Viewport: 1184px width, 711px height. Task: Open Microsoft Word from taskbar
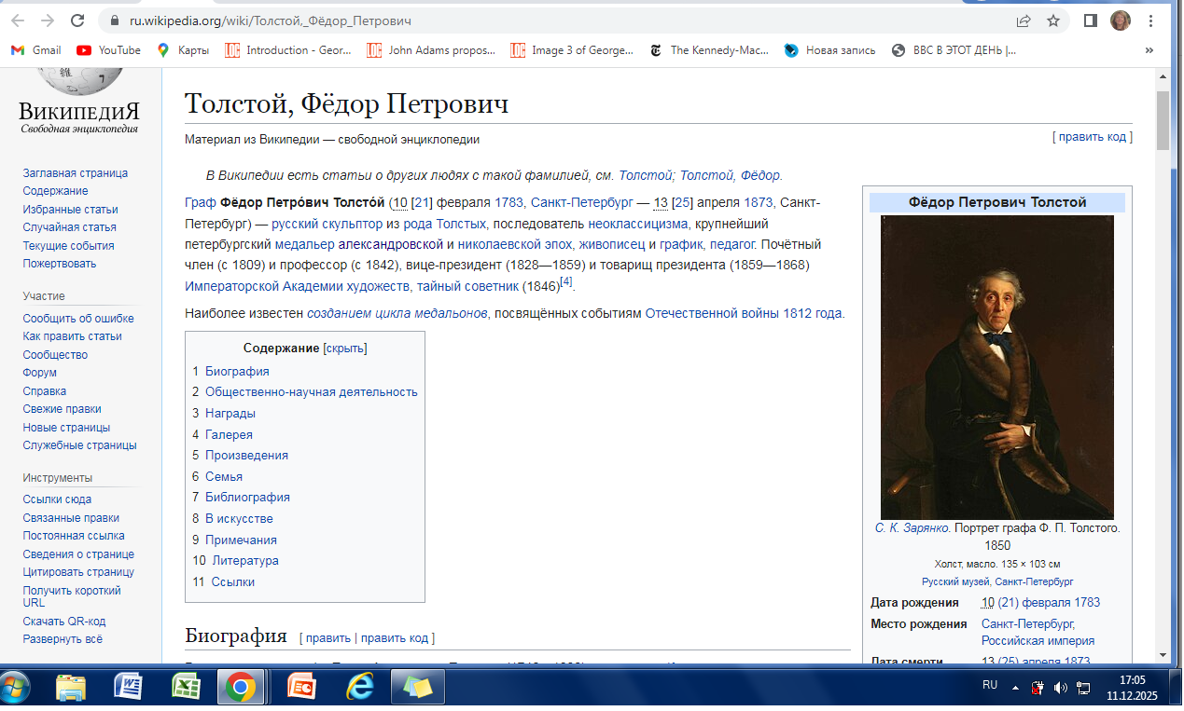pos(128,688)
